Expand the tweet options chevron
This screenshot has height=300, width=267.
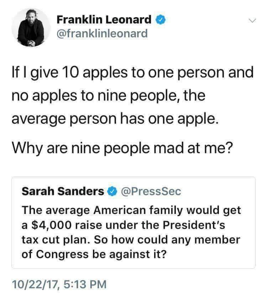pyautogui.click(x=252, y=21)
